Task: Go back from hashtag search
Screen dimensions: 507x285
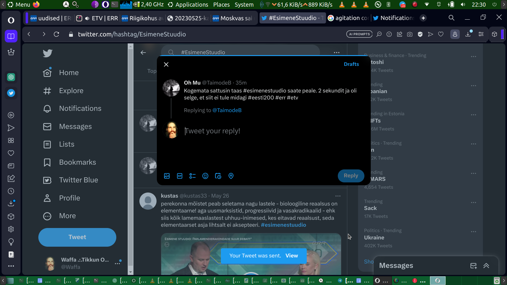Action: tap(143, 53)
